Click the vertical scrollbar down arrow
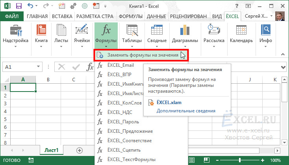Image resolution: width=289 pixels, height=165 pixels. (284, 142)
